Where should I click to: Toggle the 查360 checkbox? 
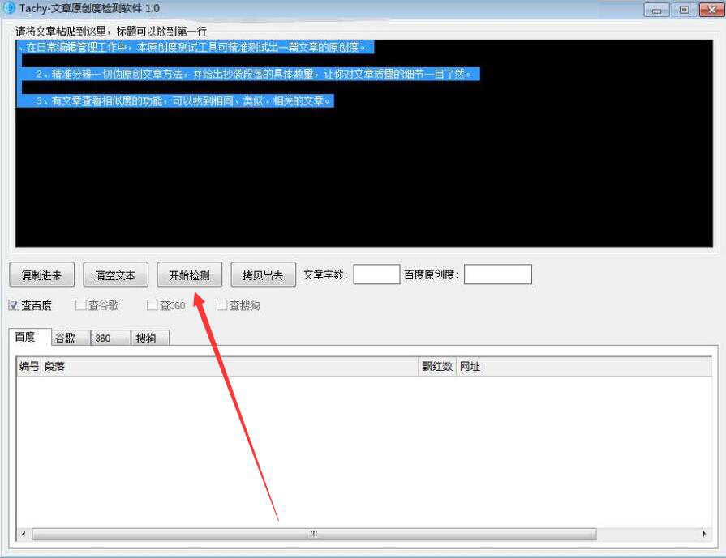(x=152, y=305)
